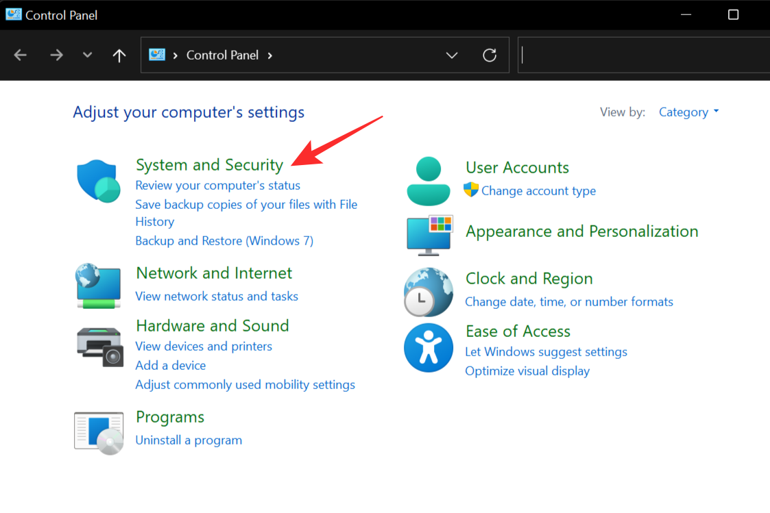Viewport: 770px width, 513px height.
Task: Click the Hardware and Sound printer icon
Action: click(98, 347)
